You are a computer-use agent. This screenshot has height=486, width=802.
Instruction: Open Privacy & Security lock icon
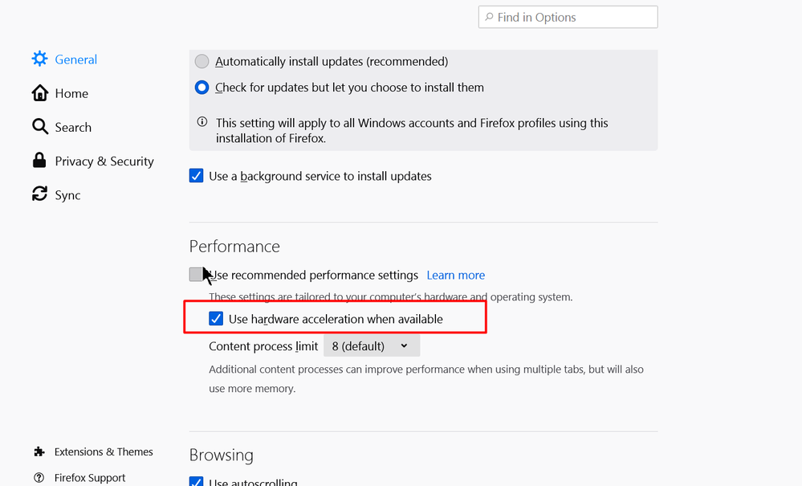pos(39,160)
